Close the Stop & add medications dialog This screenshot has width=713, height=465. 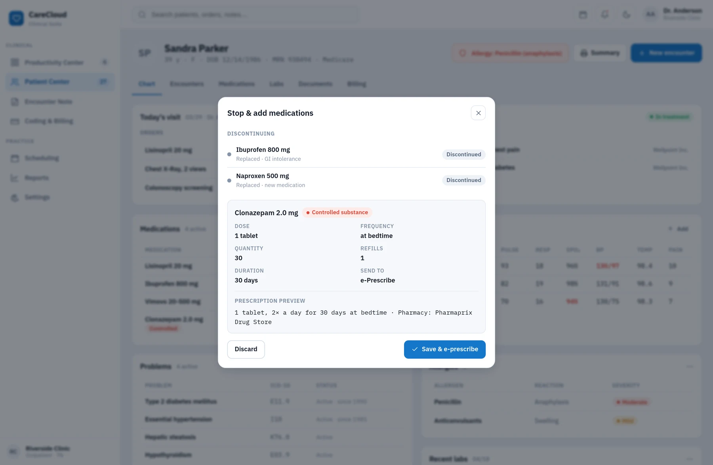(x=478, y=113)
